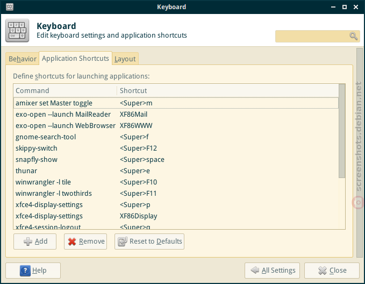Click the XF86WWW shortcut cell

[x=136, y=125]
